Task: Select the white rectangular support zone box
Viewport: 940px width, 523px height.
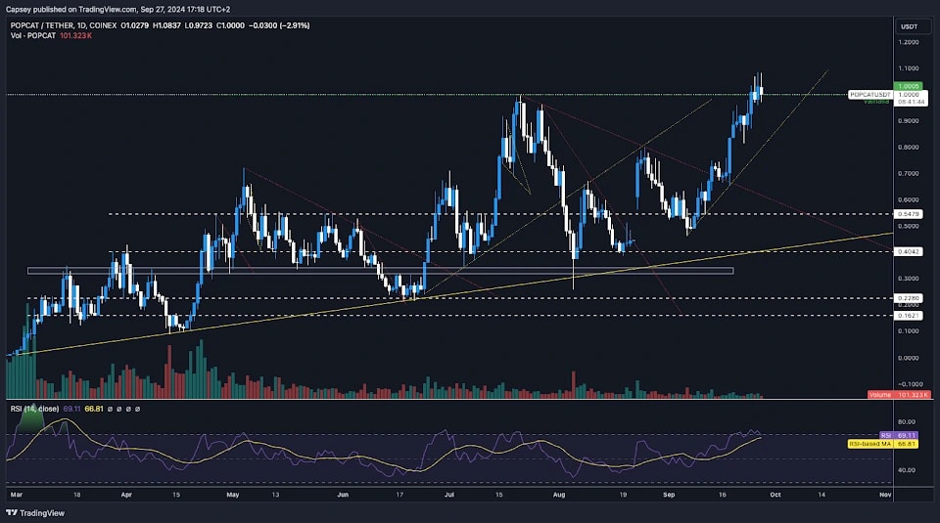Action: pos(381,271)
